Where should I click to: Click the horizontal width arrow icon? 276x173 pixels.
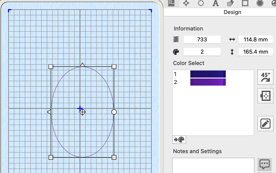point(232,39)
